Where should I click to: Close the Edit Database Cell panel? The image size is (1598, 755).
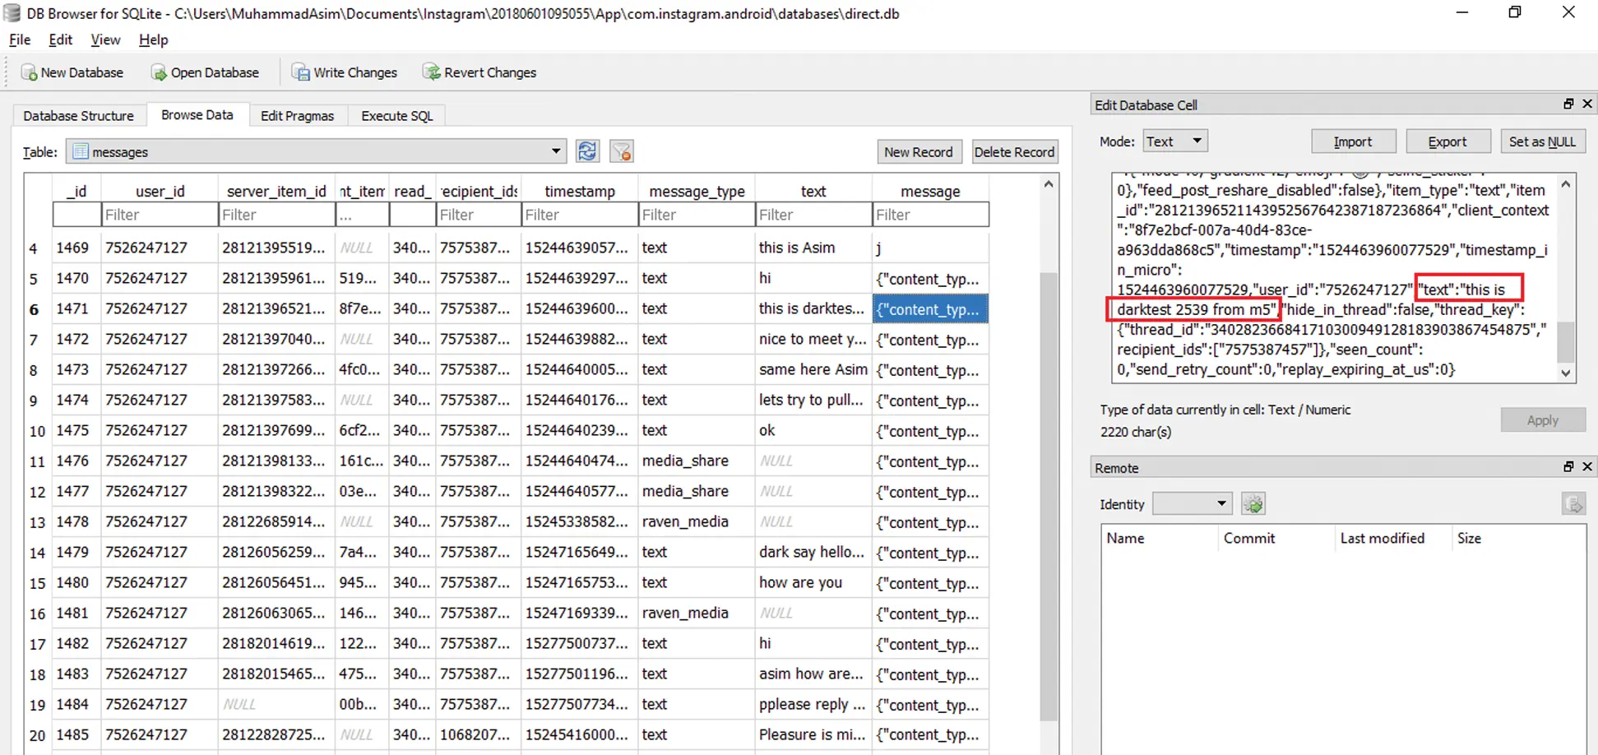[1587, 104]
